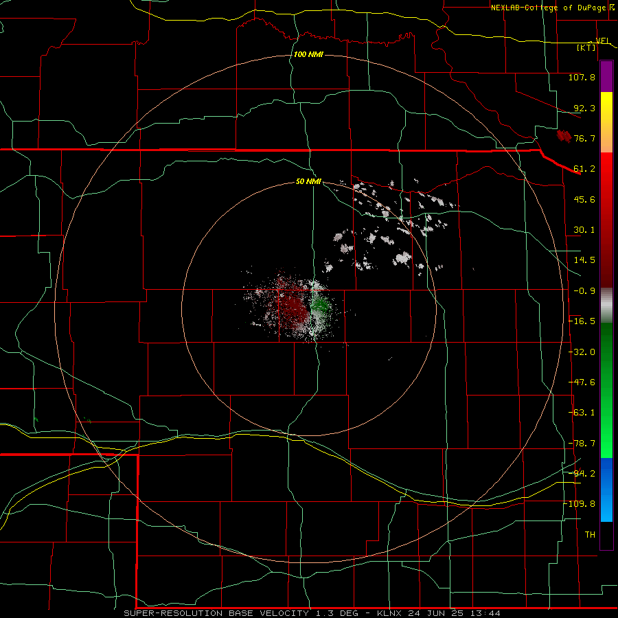Click the TH threshold label

click(x=590, y=535)
